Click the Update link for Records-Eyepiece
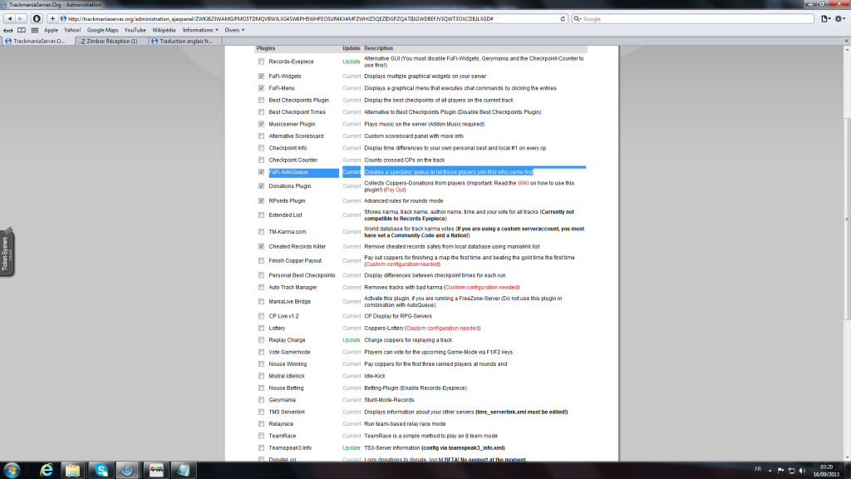The width and height of the screenshot is (851, 479). click(x=352, y=62)
